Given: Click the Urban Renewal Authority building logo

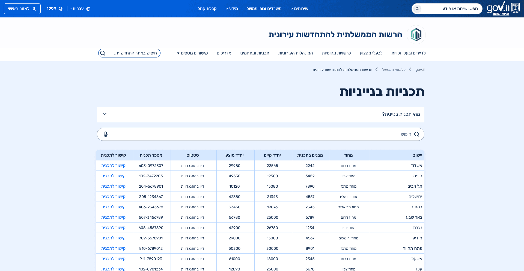Looking at the screenshot, I should pyautogui.click(x=416, y=35).
